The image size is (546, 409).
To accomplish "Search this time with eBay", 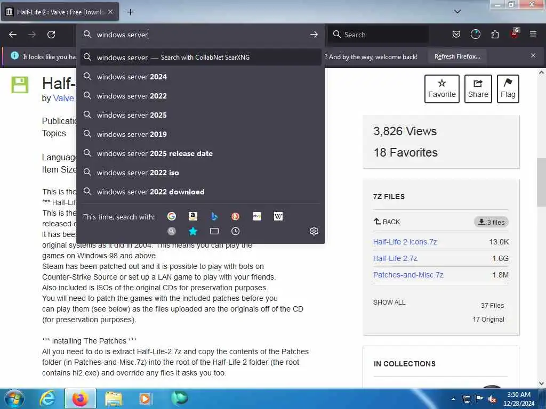I will coord(257,216).
